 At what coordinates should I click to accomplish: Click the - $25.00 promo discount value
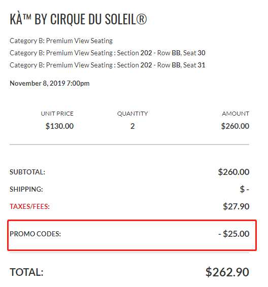(x=234, y=234)
